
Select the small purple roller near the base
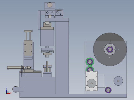108,90
